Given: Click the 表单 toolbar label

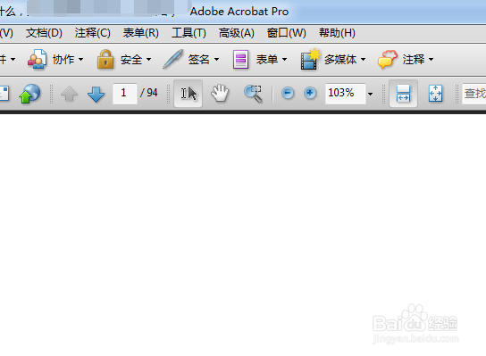Looking at the screenshot, I should point(267,59).
